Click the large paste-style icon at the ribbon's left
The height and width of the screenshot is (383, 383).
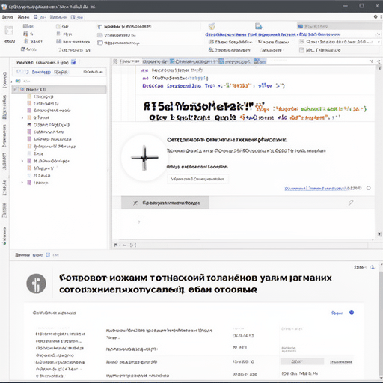(x=9, y=31)
